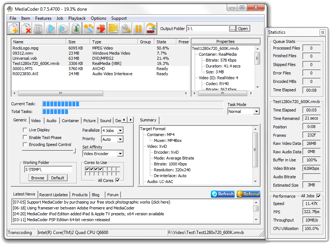Click the Remove File icon with red X
The width and height of the screenshot is (331, 245).
tap(26, 28)
